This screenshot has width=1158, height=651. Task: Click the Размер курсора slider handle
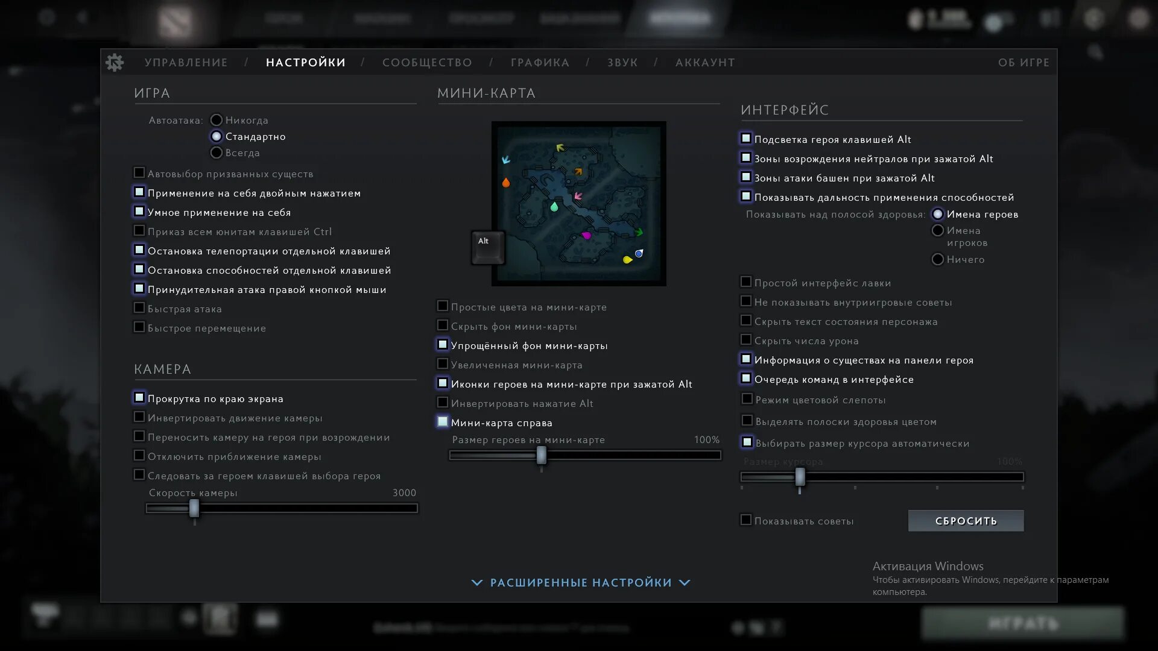coord(800,477)
